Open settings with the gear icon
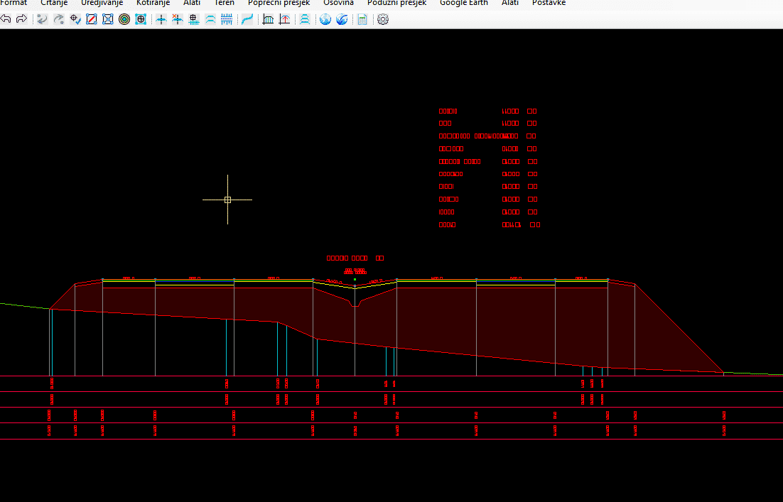Screen dimensions: 783x502 (x=383, y=19)
